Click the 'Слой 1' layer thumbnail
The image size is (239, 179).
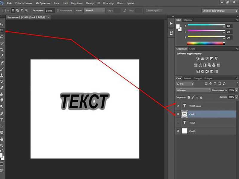pos(184,114)
